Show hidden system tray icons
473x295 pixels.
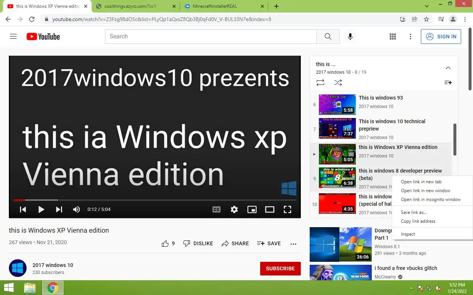click(411, 288)
